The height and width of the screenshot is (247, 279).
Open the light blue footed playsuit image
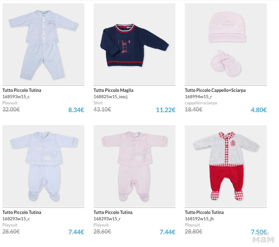(x=43, y=166)
